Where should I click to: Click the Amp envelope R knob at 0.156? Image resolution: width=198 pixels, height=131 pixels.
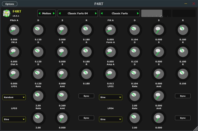(x=183, y=74)
